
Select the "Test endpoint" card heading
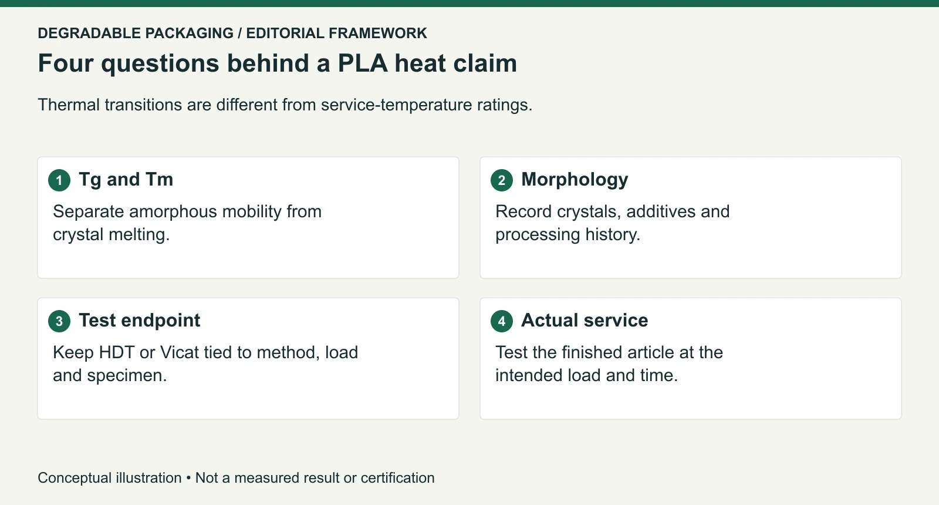[x=140, y=321]
